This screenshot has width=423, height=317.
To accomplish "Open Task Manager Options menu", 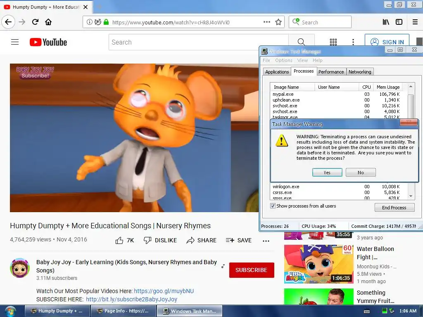I will 283,60.
